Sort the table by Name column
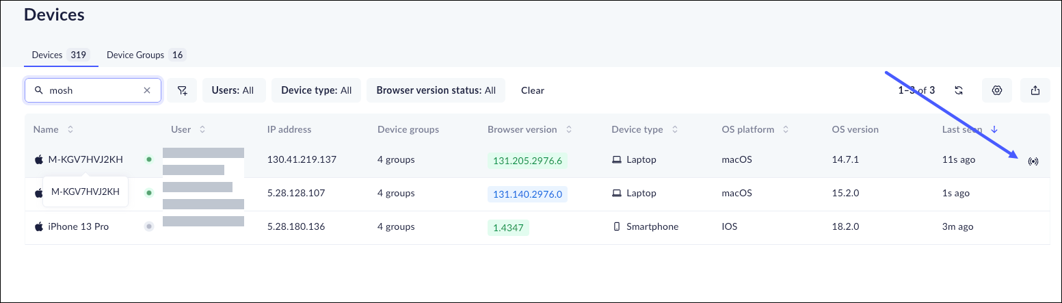The height and width of the screenshot is (303, 1062). (x=70, y=129)
